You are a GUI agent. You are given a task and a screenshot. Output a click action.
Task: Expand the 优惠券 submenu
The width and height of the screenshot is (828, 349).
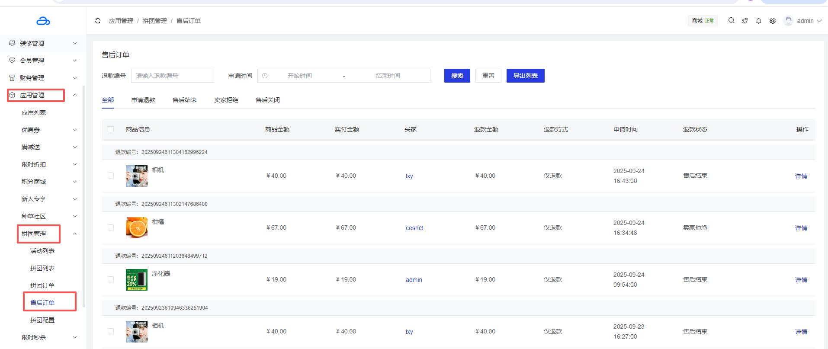tap(74, 130)
